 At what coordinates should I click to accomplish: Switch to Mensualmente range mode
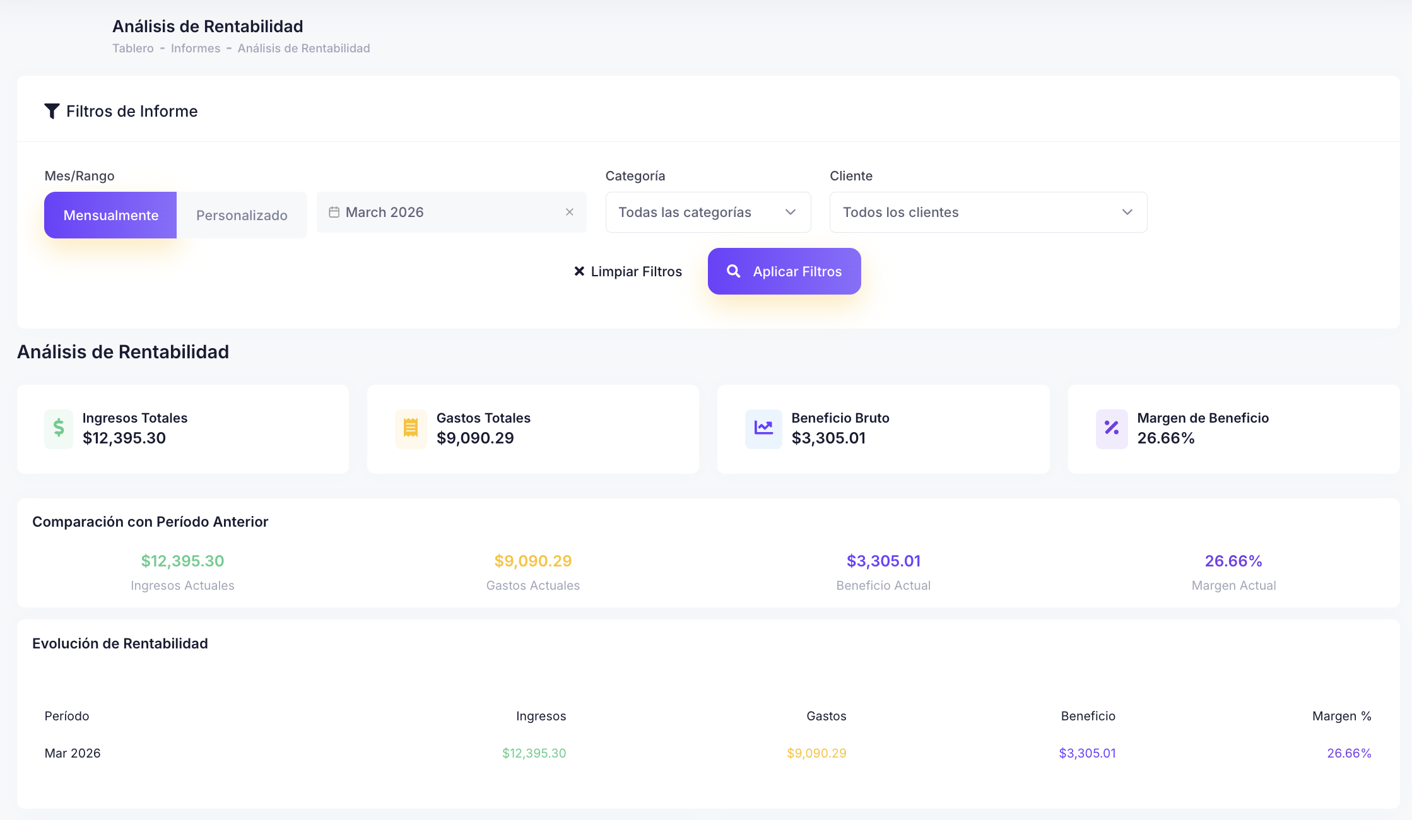tap(110, 215)
